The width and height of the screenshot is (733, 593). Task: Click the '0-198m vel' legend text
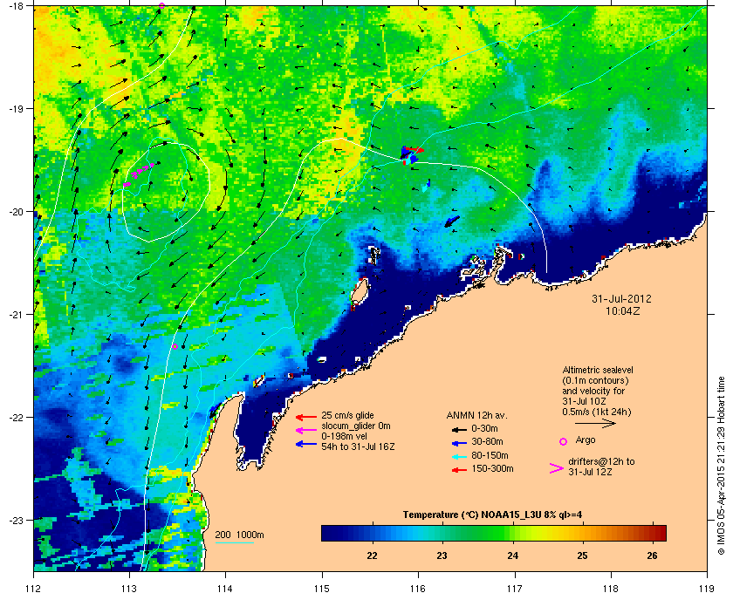(343, 436)
